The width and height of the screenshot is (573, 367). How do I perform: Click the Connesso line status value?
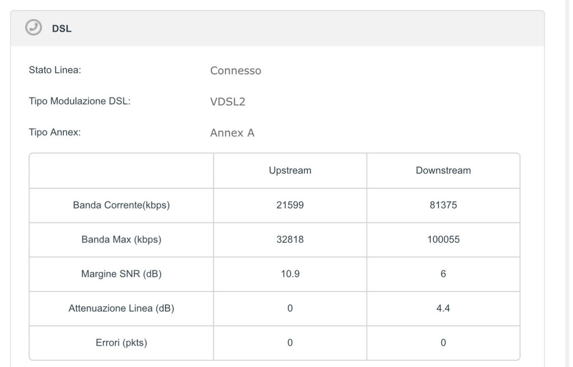(236, 70)
